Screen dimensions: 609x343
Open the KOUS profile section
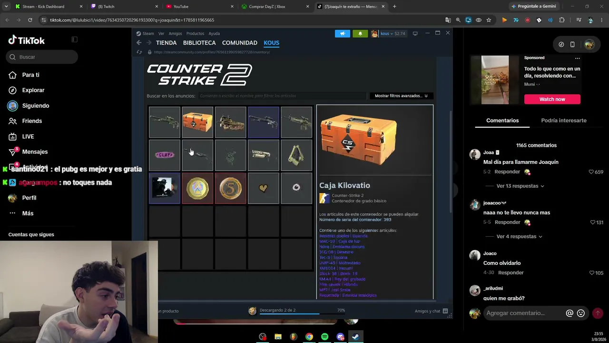(x=272, y=43)
